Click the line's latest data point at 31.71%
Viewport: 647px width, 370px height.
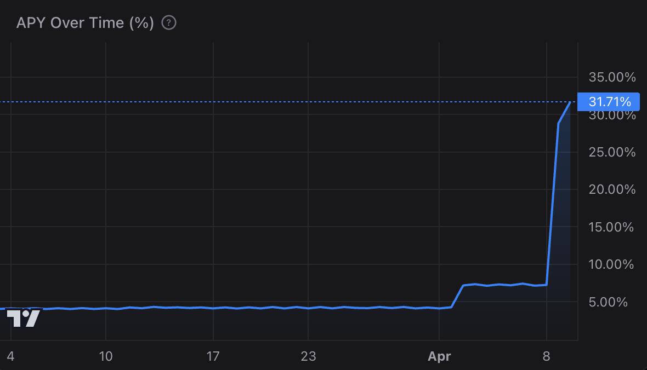[570, 102]
